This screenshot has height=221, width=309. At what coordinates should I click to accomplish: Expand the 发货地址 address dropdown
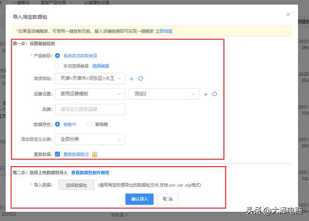pyautogui.click(x=90, y=78)
